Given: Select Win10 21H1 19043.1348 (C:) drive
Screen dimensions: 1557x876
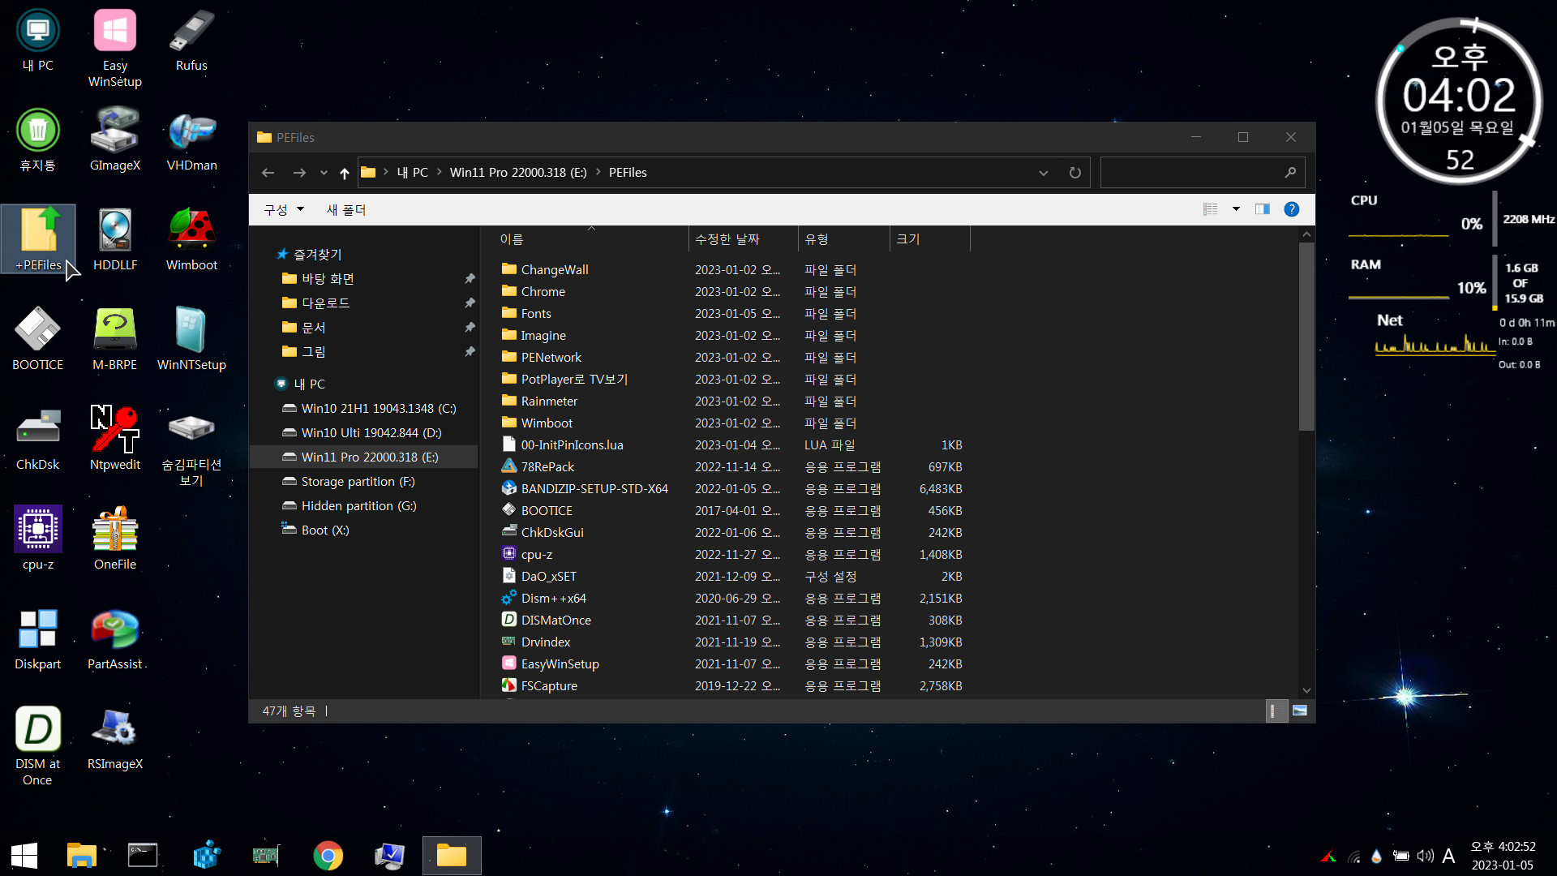Looking at the screenshot, I should click(379, 408).
